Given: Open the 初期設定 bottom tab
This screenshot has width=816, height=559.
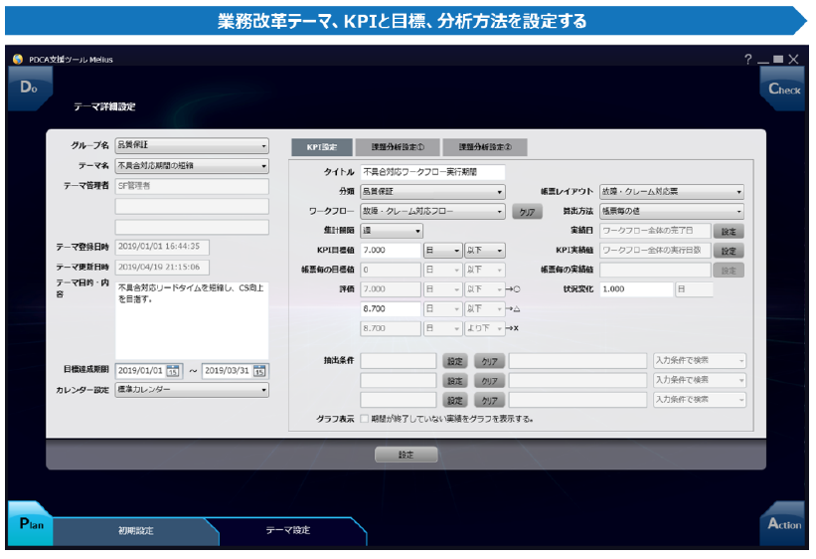Looking at the screenshot, I should click(x=136, y=531).
